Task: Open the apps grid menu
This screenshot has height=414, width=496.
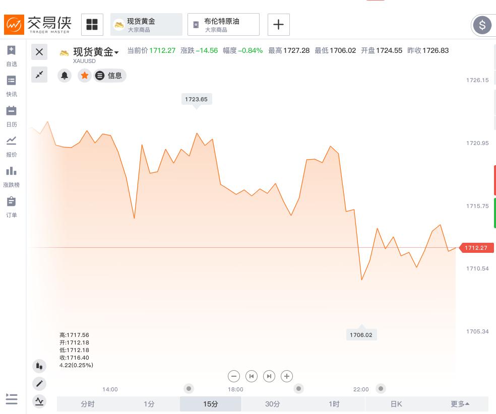Action: click(92, 24)
